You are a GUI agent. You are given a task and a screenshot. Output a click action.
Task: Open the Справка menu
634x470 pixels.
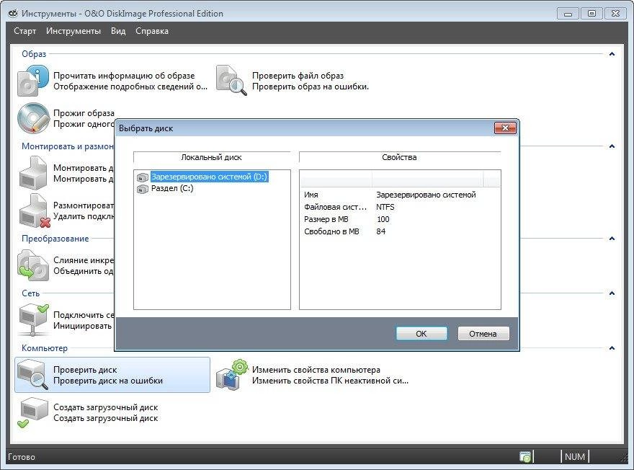coord(152,31)
